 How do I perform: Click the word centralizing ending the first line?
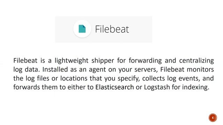197,61
